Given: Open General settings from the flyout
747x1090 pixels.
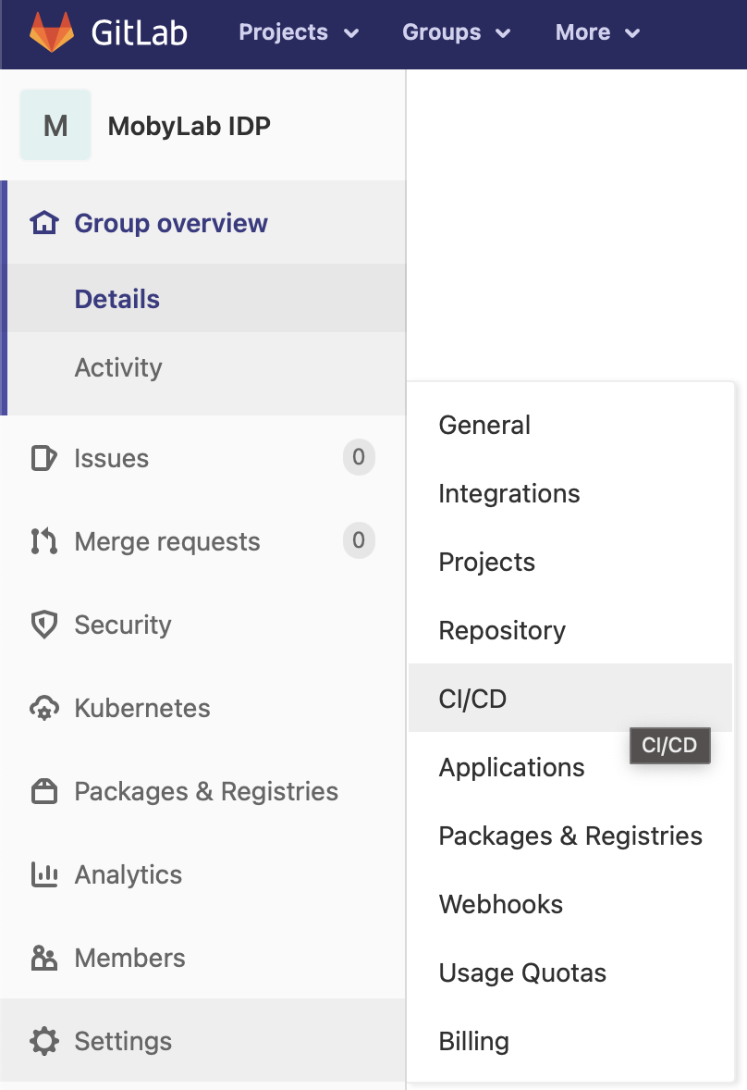Looking at the screenshot, I should (x=484, y=425).
